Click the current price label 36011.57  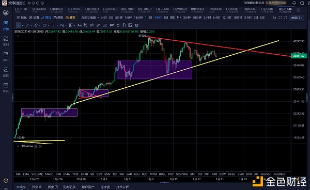tap(299, 56)
